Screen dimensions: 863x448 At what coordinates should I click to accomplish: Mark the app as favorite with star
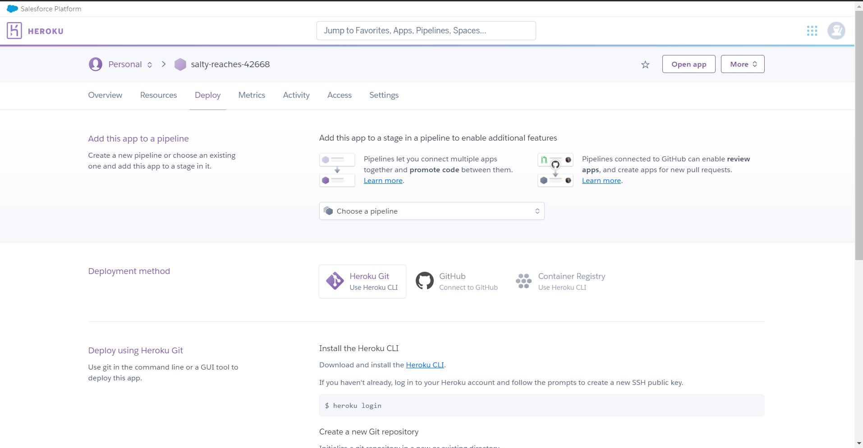645,64
